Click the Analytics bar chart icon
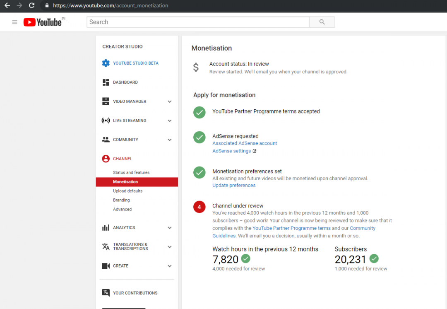This screenshot has width=447, height=309. click(x=106, y=228)
